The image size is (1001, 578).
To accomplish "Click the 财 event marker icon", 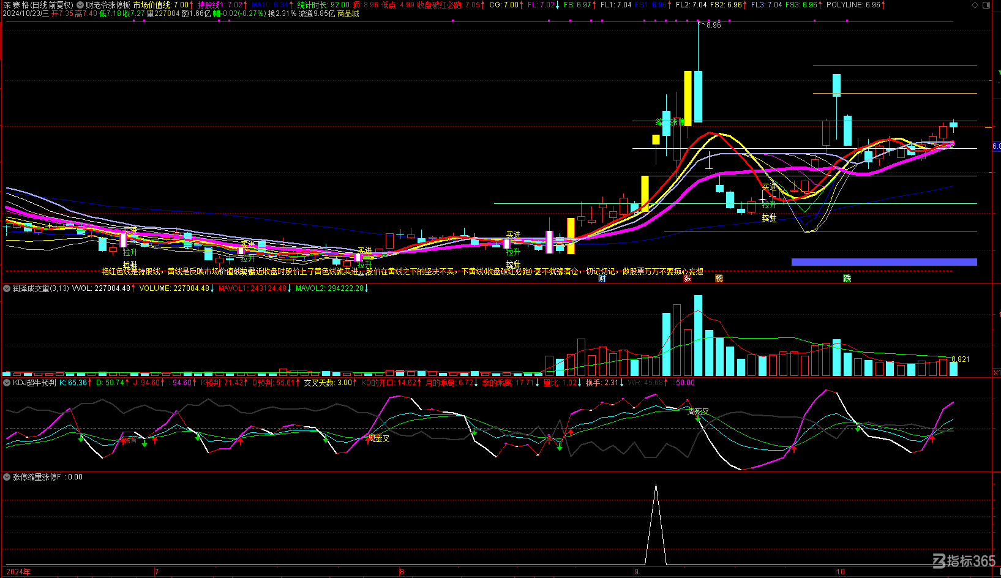I will [x=602, y=279].
